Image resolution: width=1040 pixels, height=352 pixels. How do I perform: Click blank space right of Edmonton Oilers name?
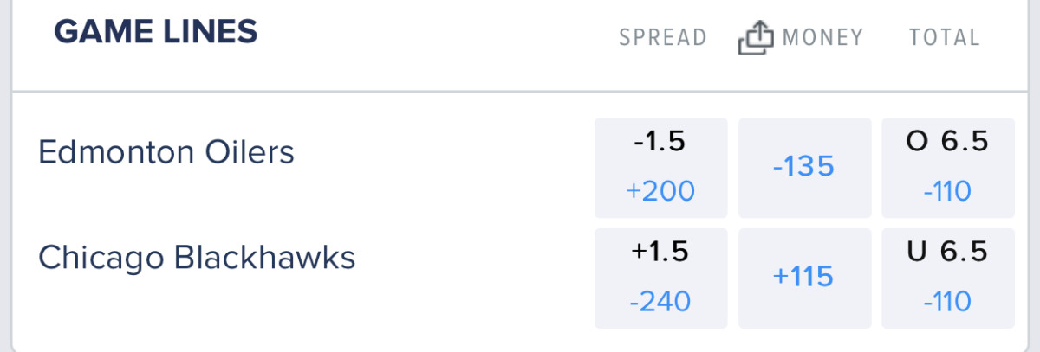(x=442, y=154)
